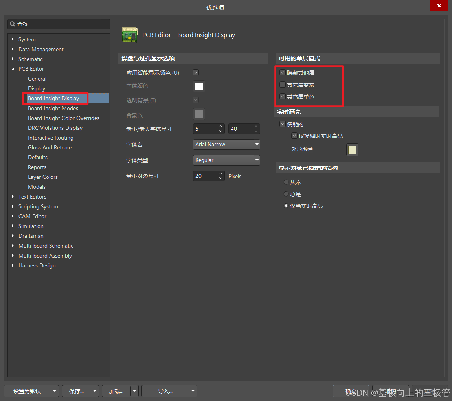The height and width of the screenshot is (401, 452).
Task: Expand the Scripting System node
Action: (13, 206)
